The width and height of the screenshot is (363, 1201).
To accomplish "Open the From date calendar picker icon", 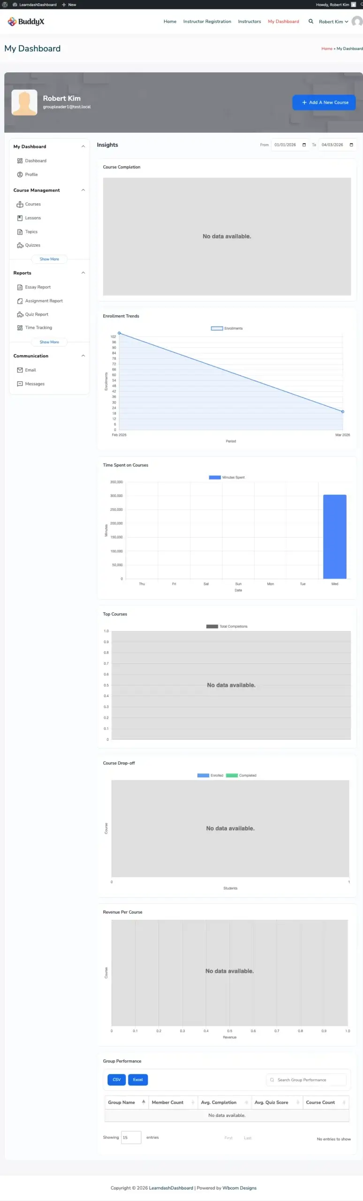I will (304, 145).
